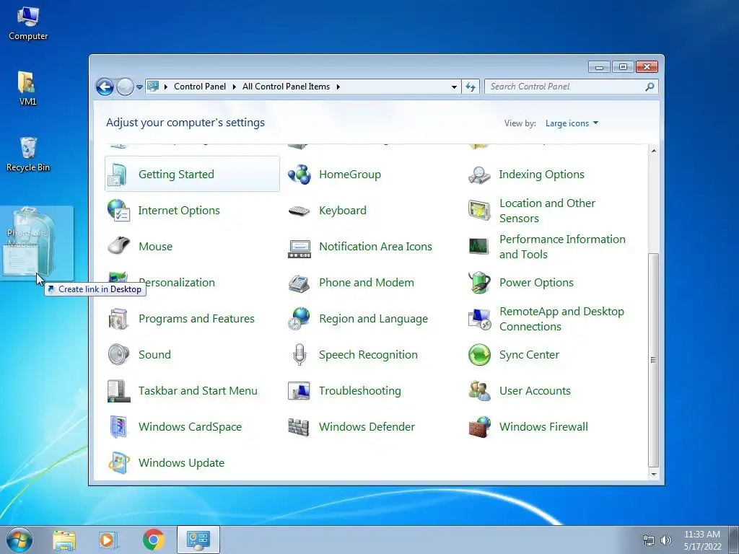Open the recent pages dropdown near Forward

tap(139, 87)
